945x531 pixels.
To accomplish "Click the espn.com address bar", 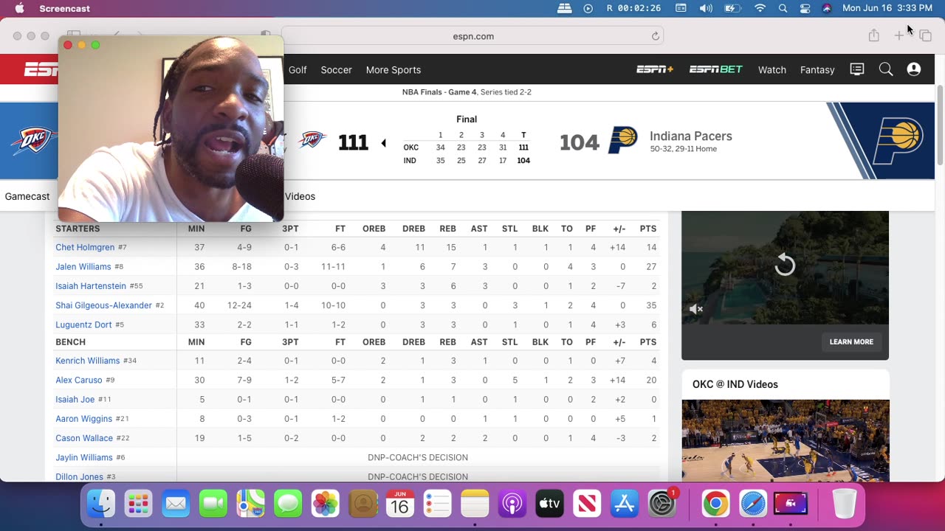I will pyautogui.click(x=472, y=36).
